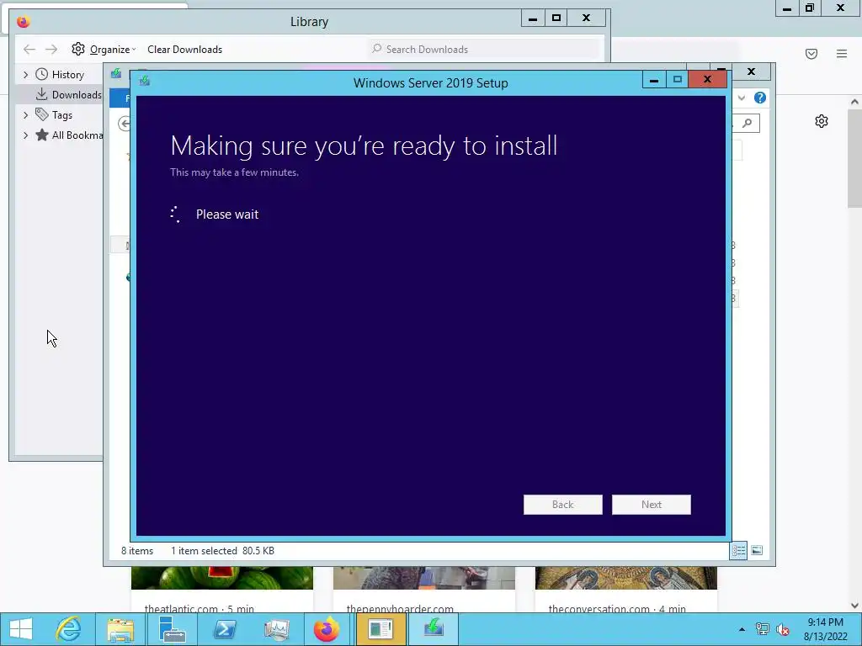This screenshot has height=646, width=862.
Task: Open Server Manager from taskbar
Action: pos(172,629)
